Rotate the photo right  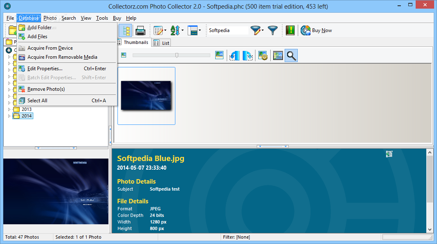click(248, 55)
